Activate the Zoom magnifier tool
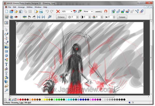This screenshot has width=155, height=106. pos(6,90)
